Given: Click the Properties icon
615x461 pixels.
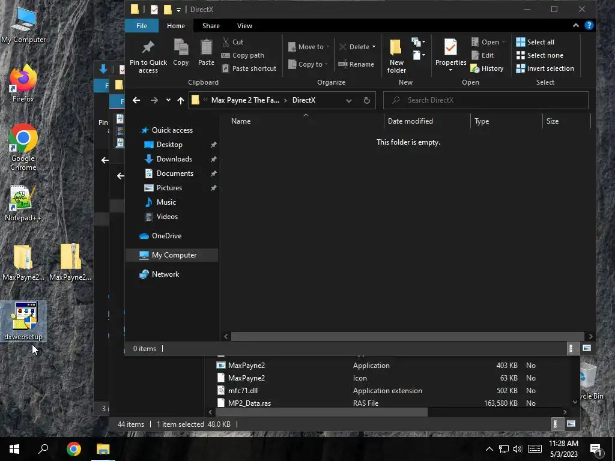Looking at the screenshot, I should click(x=450, y=48).
